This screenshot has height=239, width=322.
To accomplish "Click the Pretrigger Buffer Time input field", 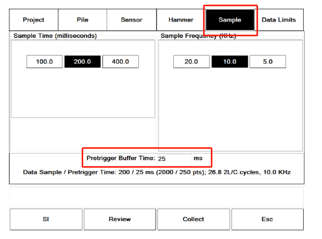I will (x=174, y=159).
